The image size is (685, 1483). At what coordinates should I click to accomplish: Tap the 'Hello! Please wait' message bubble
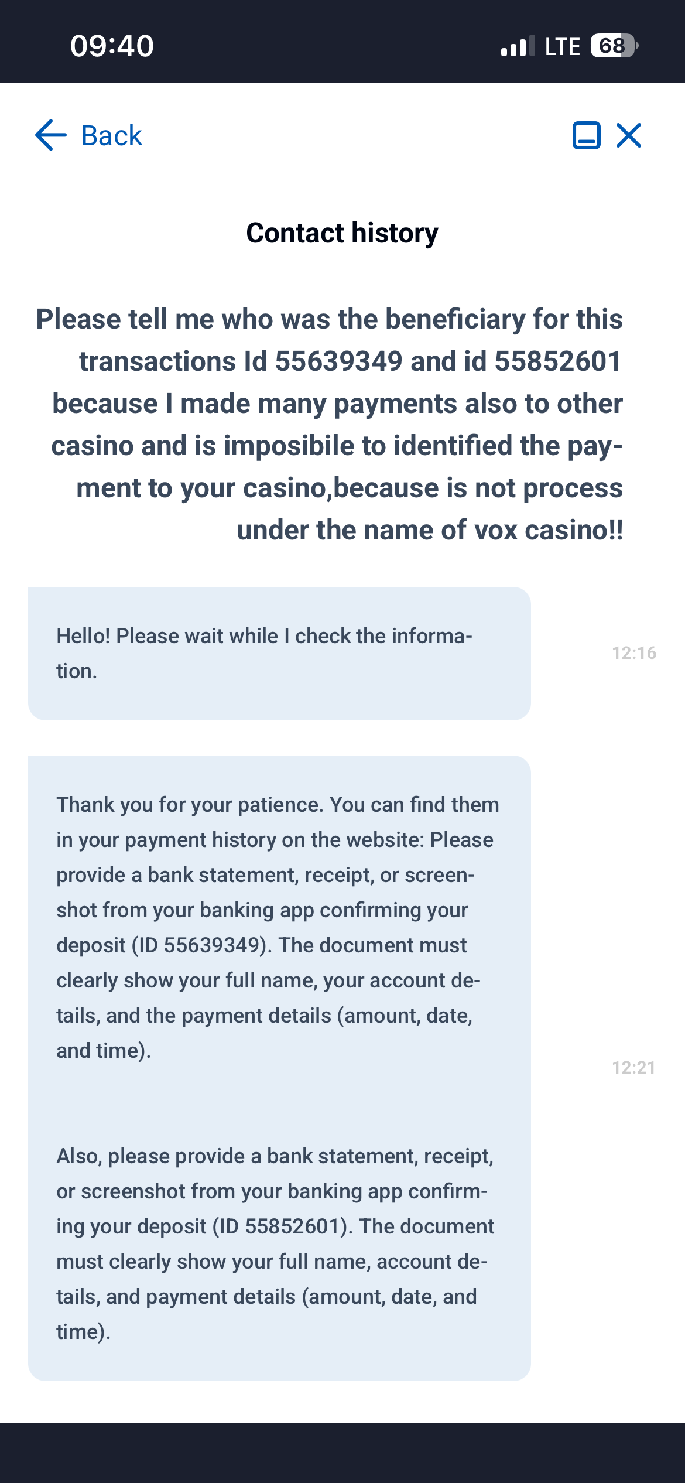[x=279, y=653]
